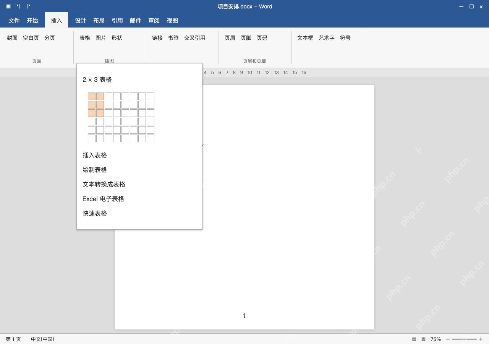Image resolution: width=489 pixels, height=344 pixels.
Task: Insert a 空白页 blank page
Action: point(31,38)
